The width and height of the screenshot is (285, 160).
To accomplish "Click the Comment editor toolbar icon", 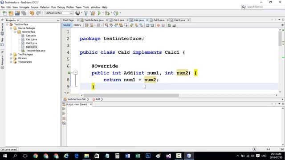I will [x=169, y=25].
